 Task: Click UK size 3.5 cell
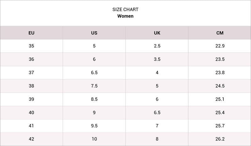click(x=157, y=59)
